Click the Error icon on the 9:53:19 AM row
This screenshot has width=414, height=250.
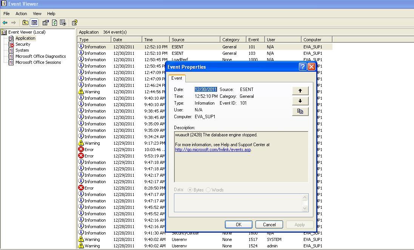(x=81, y=156)
